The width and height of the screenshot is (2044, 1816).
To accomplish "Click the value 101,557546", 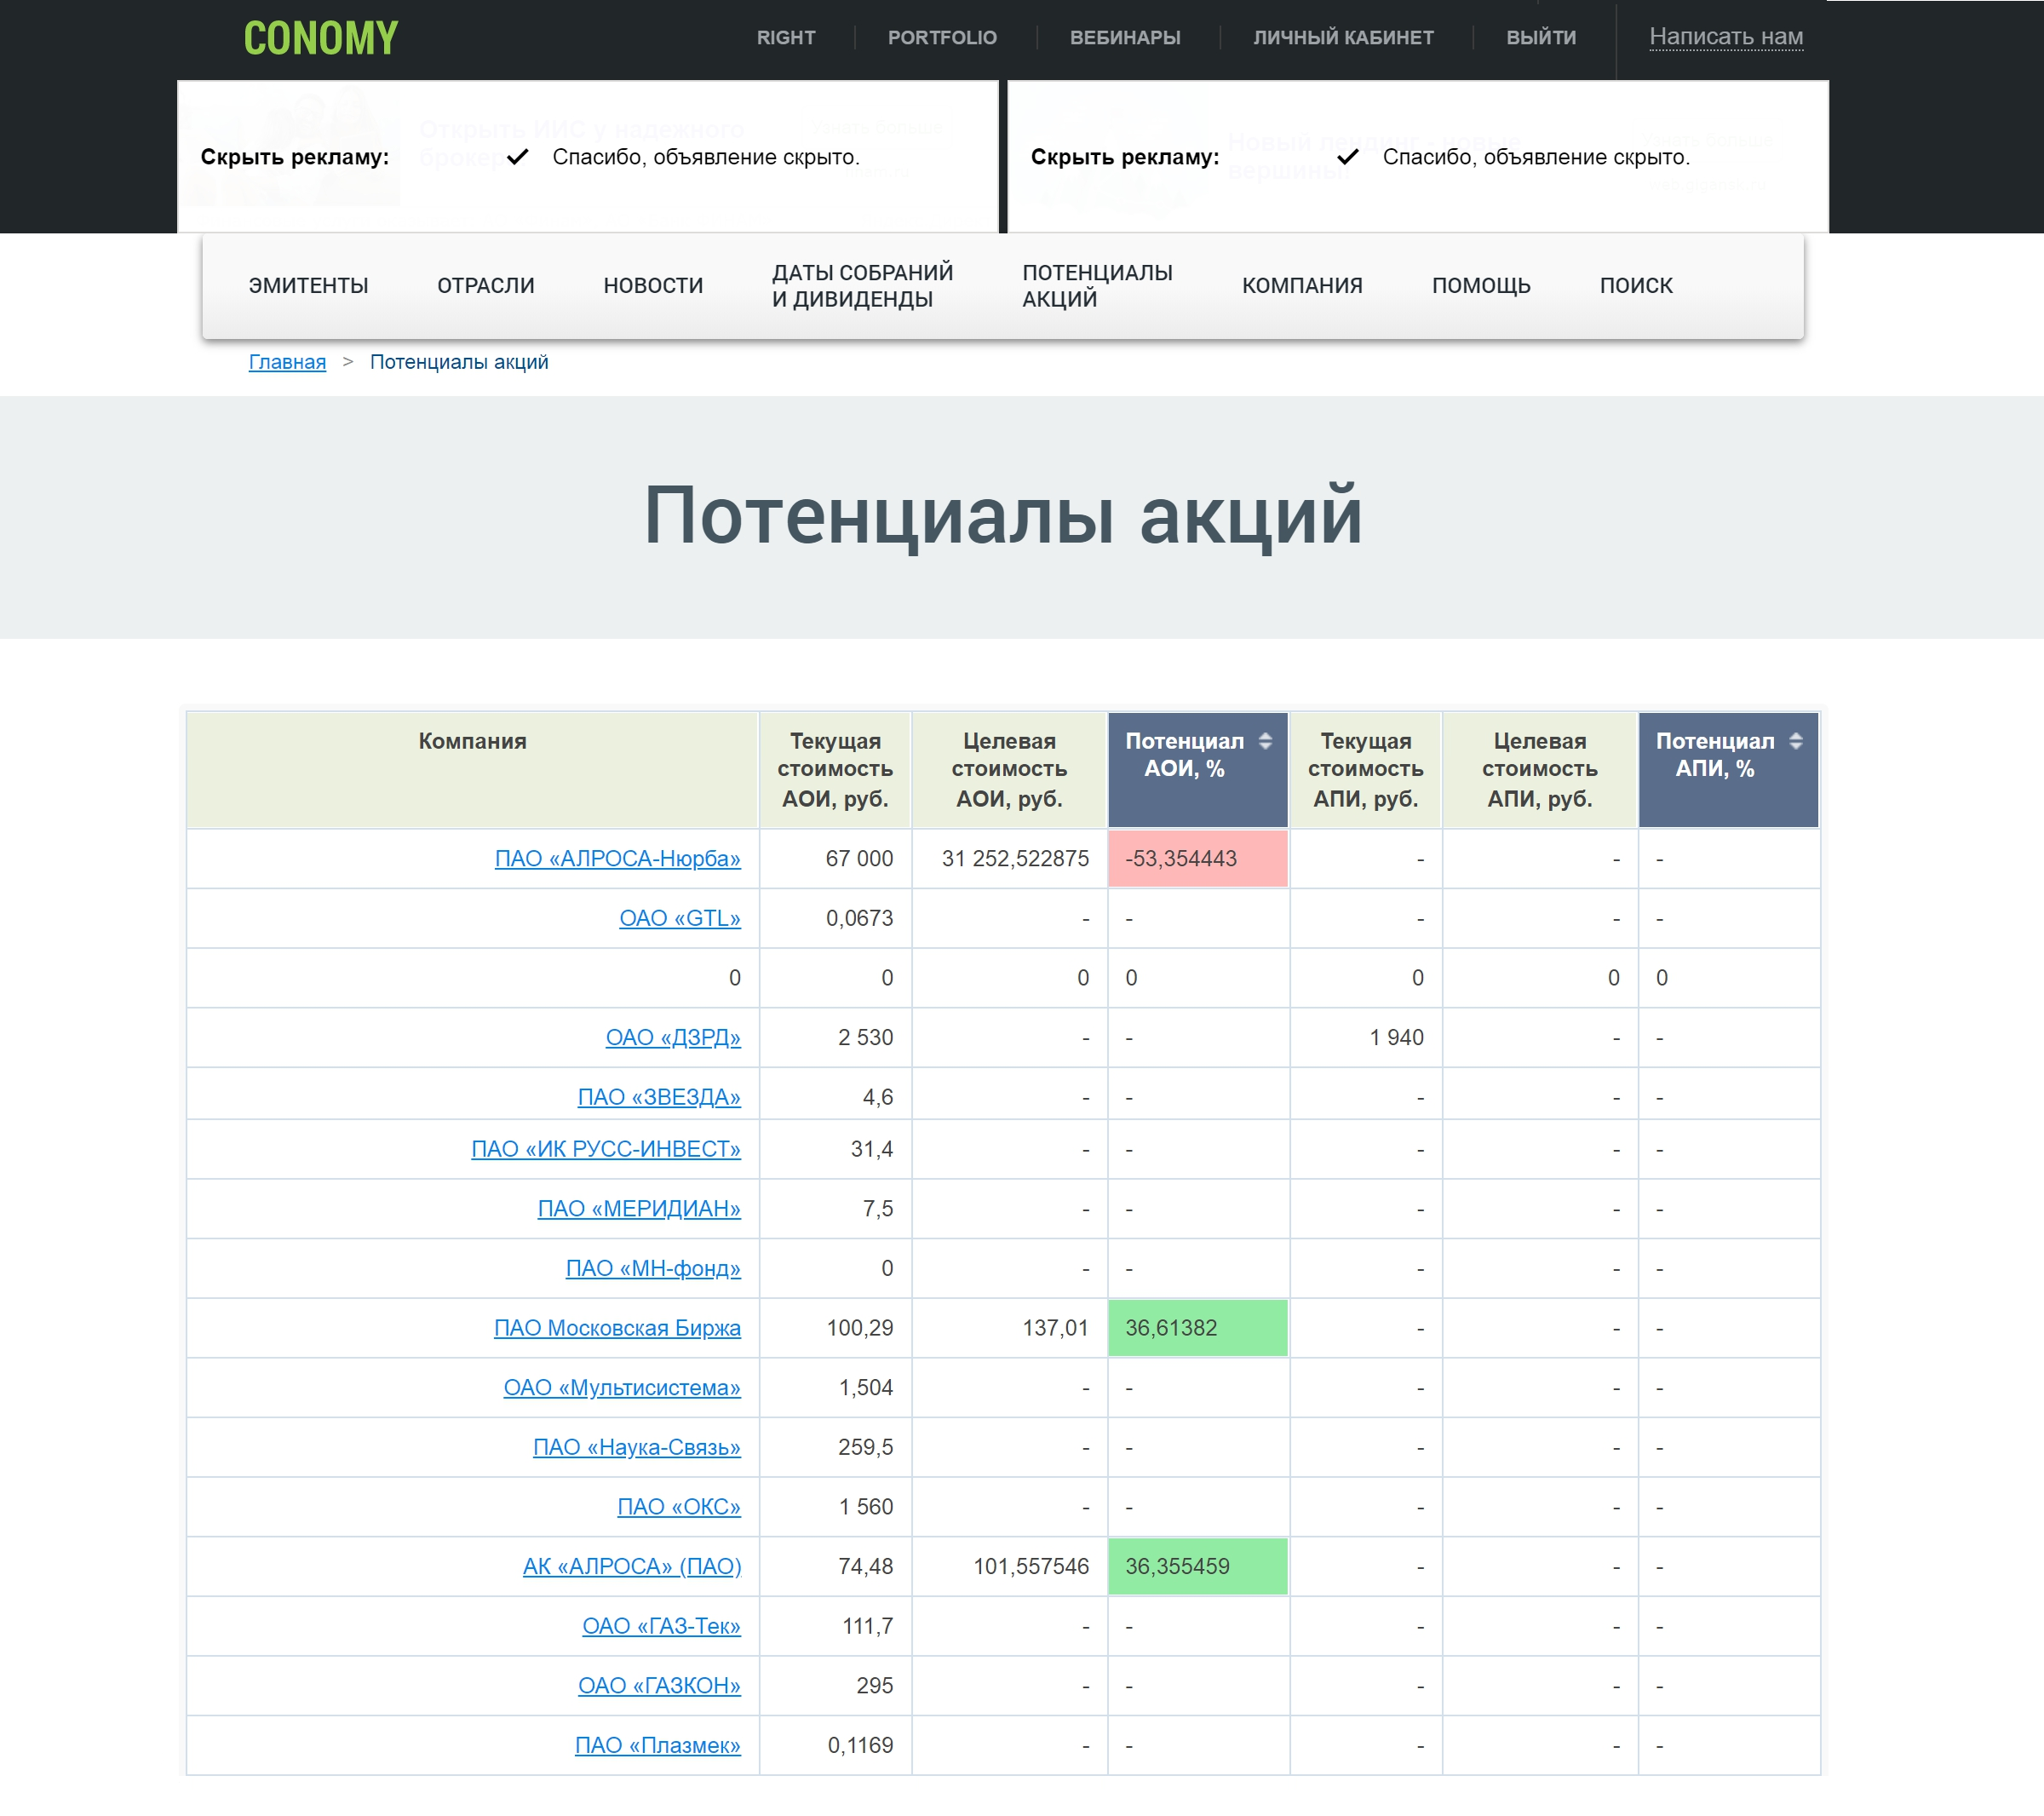I will (1031, 1566).
